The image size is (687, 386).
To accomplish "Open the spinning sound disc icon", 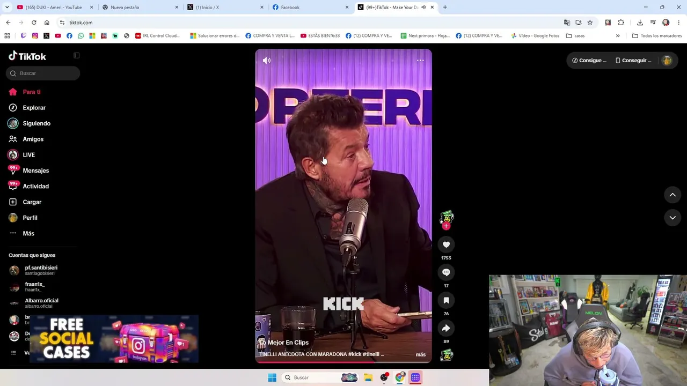I will coord(447,355).
